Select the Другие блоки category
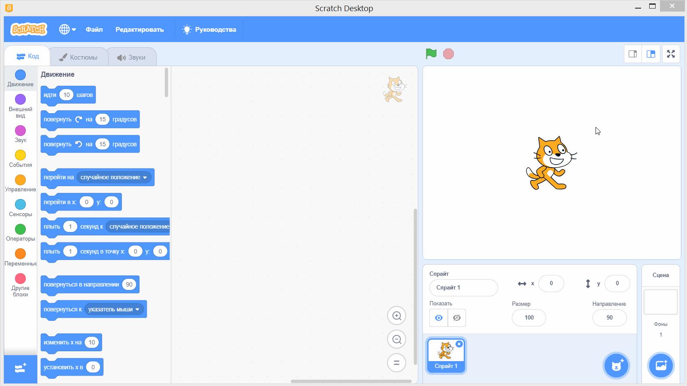687x386 pixels. click(x=20, y=285)
